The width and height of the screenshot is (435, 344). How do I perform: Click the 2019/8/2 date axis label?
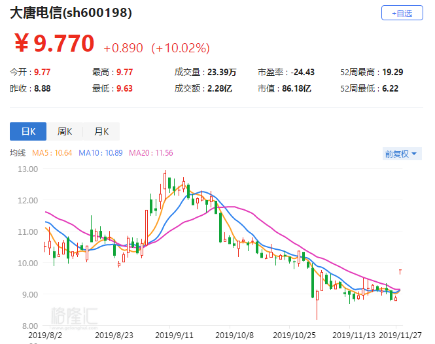coord(45,335)
